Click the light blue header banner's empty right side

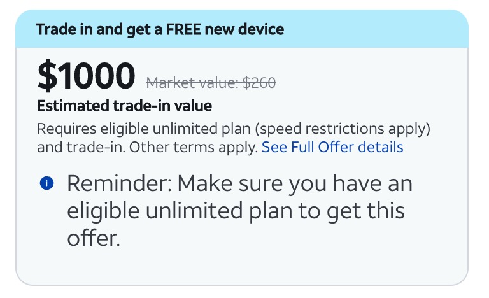382,29
